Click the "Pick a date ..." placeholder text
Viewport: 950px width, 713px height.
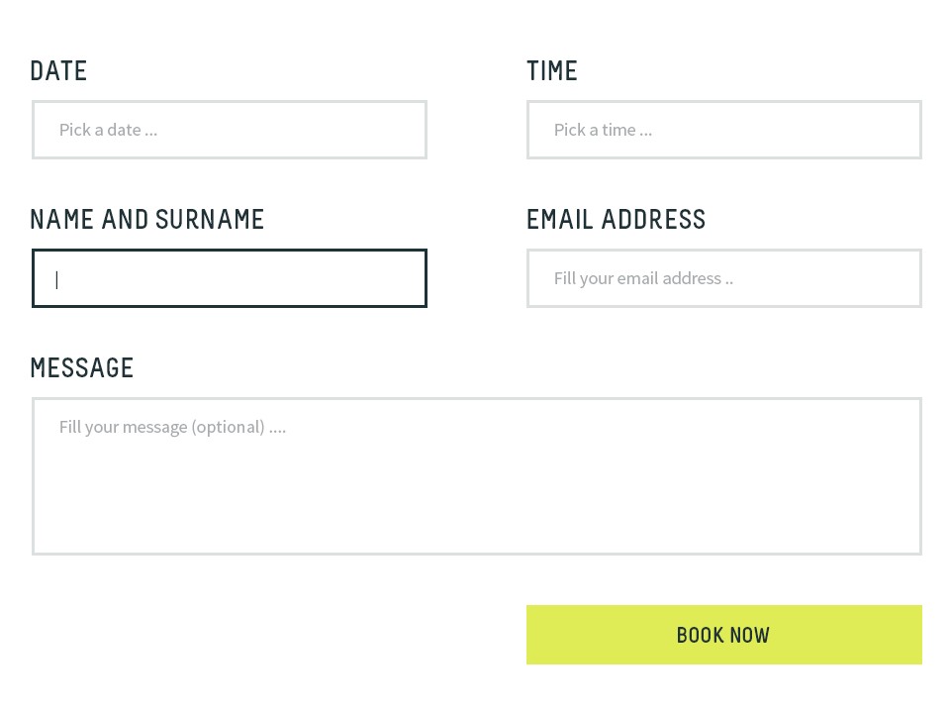pyautogui.click(x=108, y=130)
